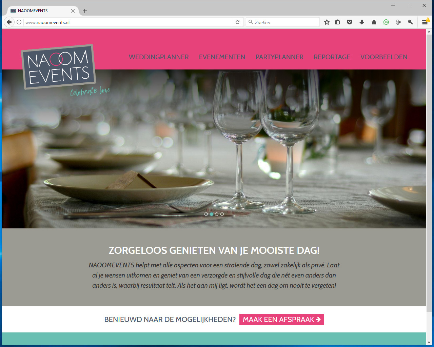
Task: Go to the browser home page
Action: 374,22
